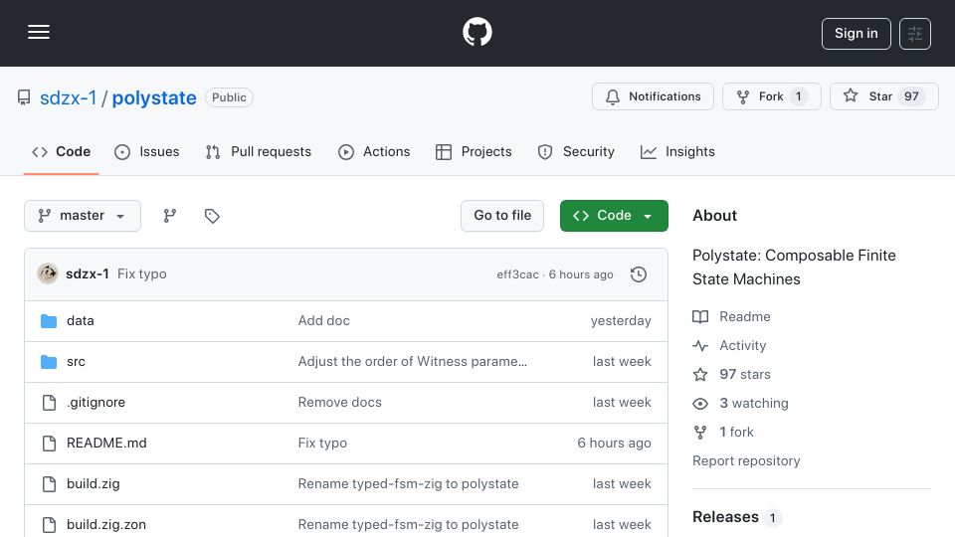
Task: Open the latest 'Fix typo' commit message
Action: (x=142, y=274)
